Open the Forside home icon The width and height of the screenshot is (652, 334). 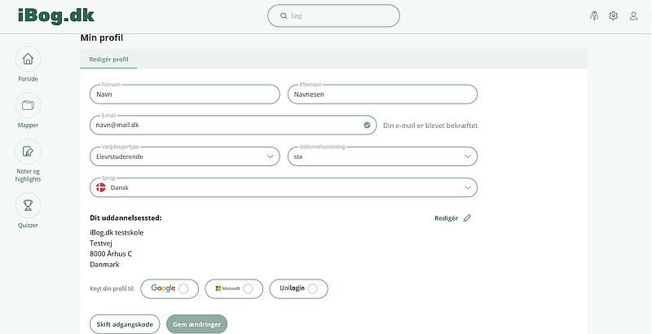pyautogui.click(x=28, y=59)
